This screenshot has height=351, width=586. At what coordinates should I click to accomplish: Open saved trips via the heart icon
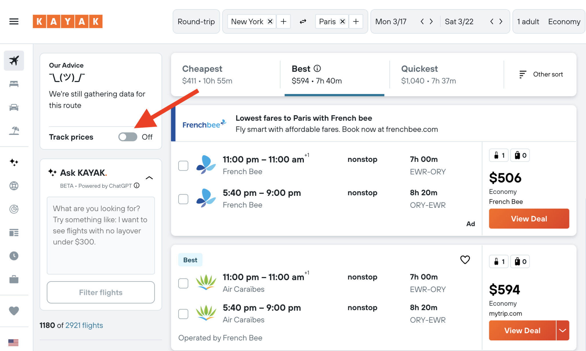tap(13, 311)
